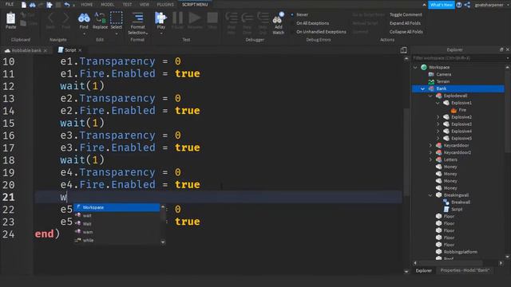Click the code editor vertical scrollbar
Screen dimensions: 511x287
tap(406, 152)
